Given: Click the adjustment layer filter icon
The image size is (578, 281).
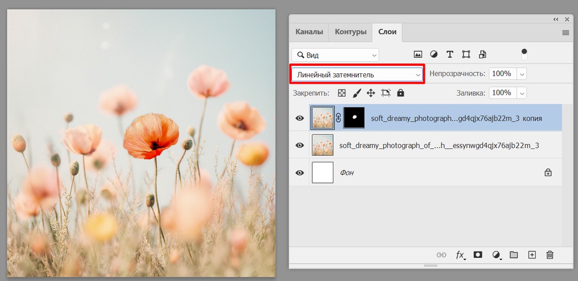Looking at the screenshot, I should tap(433, 55).
